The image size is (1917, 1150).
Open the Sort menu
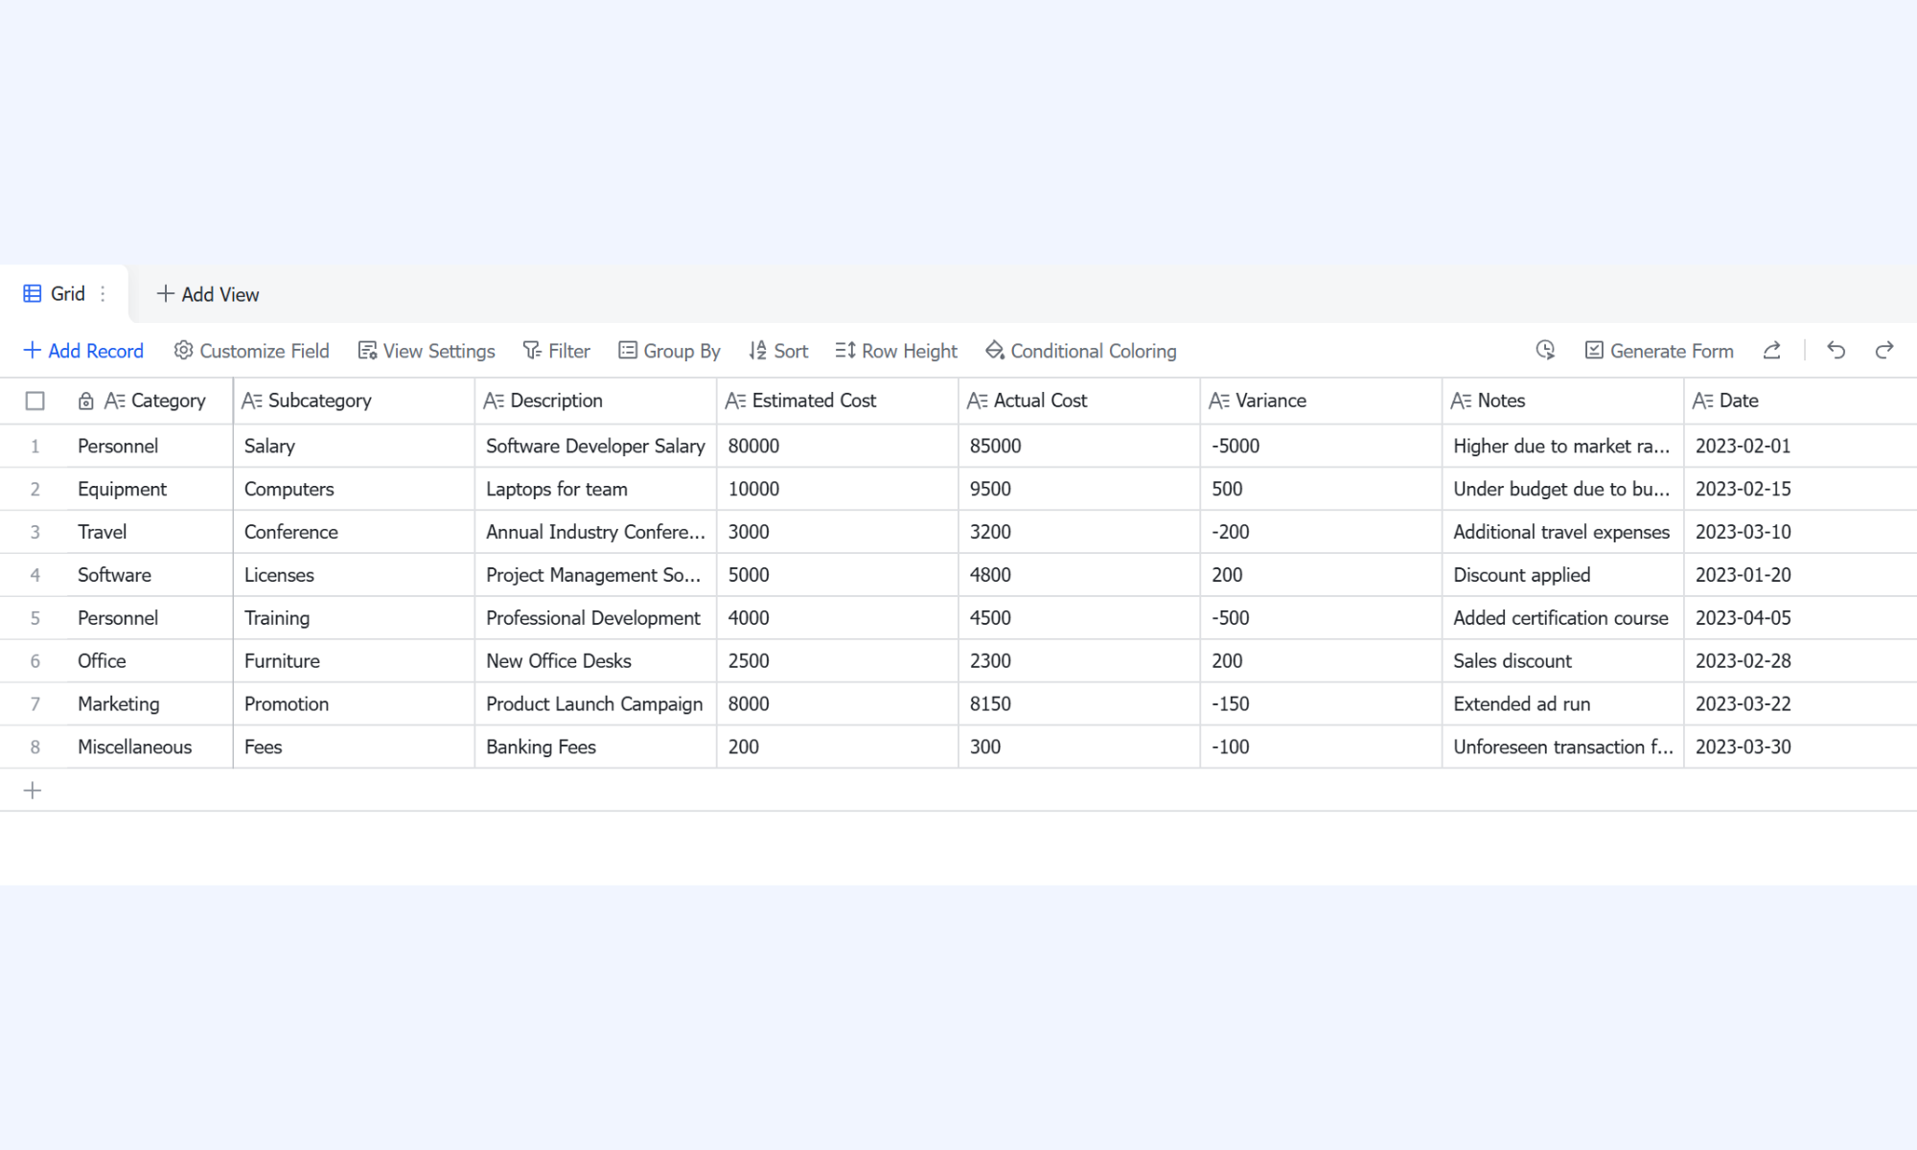click(778, 351)
